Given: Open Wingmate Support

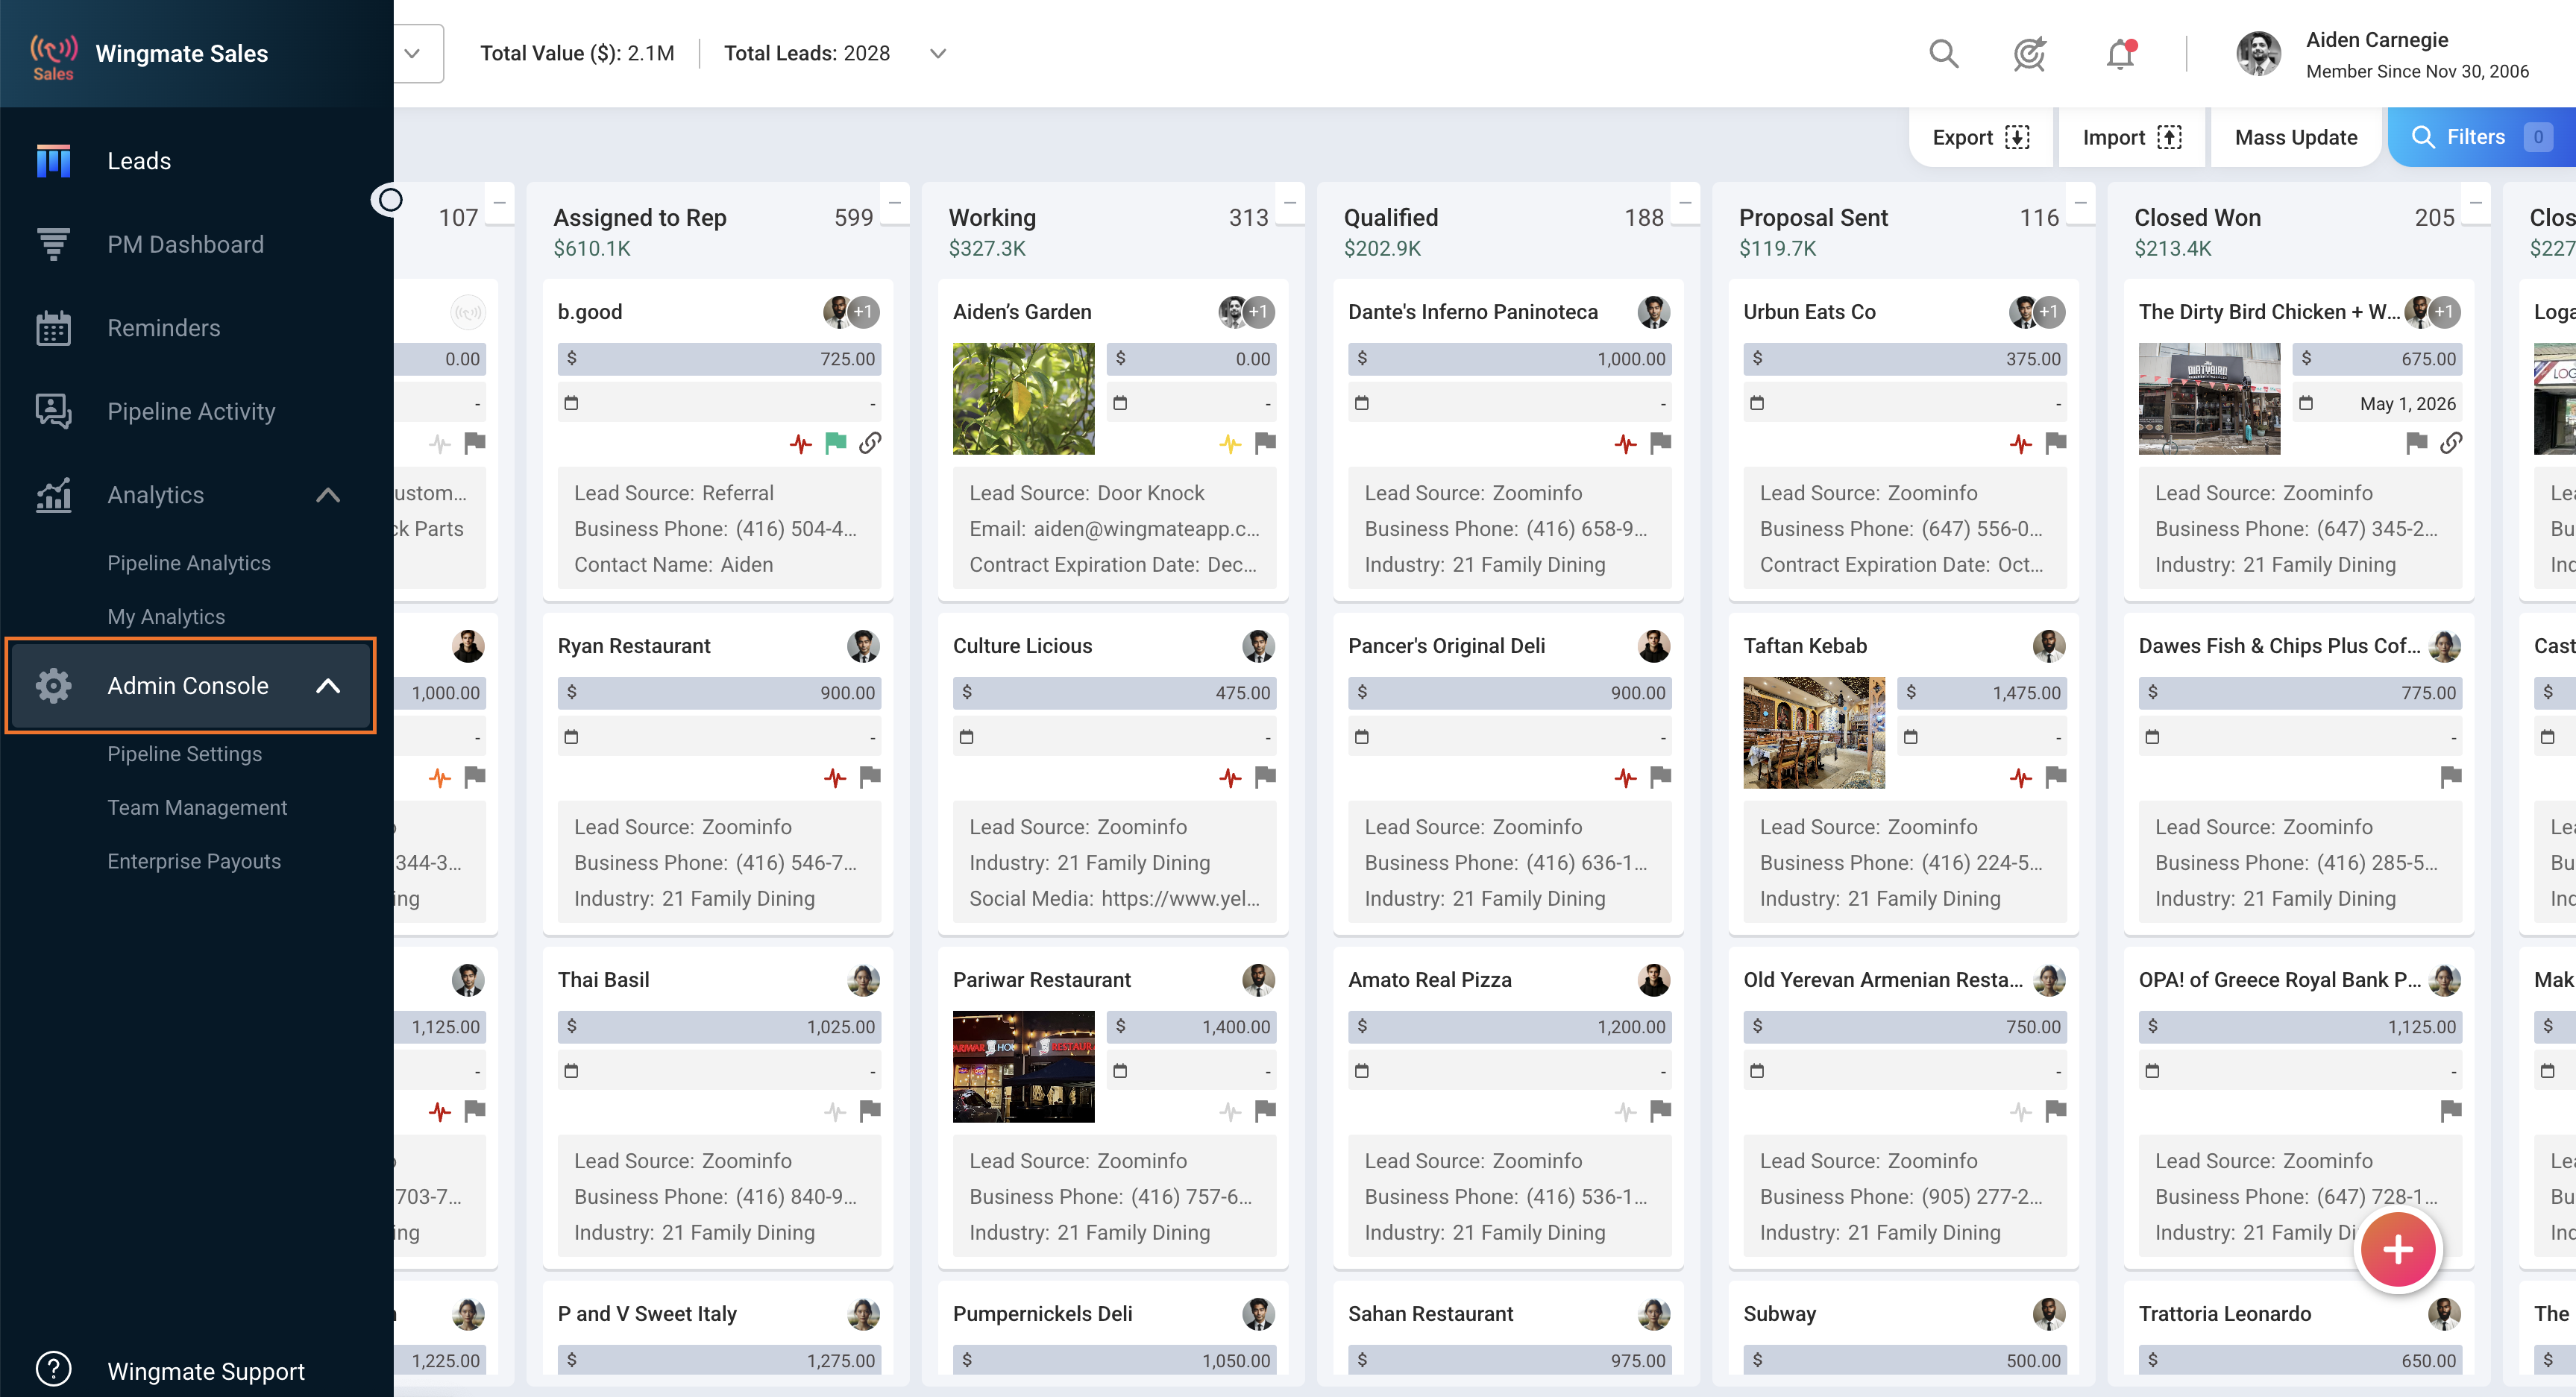Looking at the screenshot, I should click(206, 1370).
